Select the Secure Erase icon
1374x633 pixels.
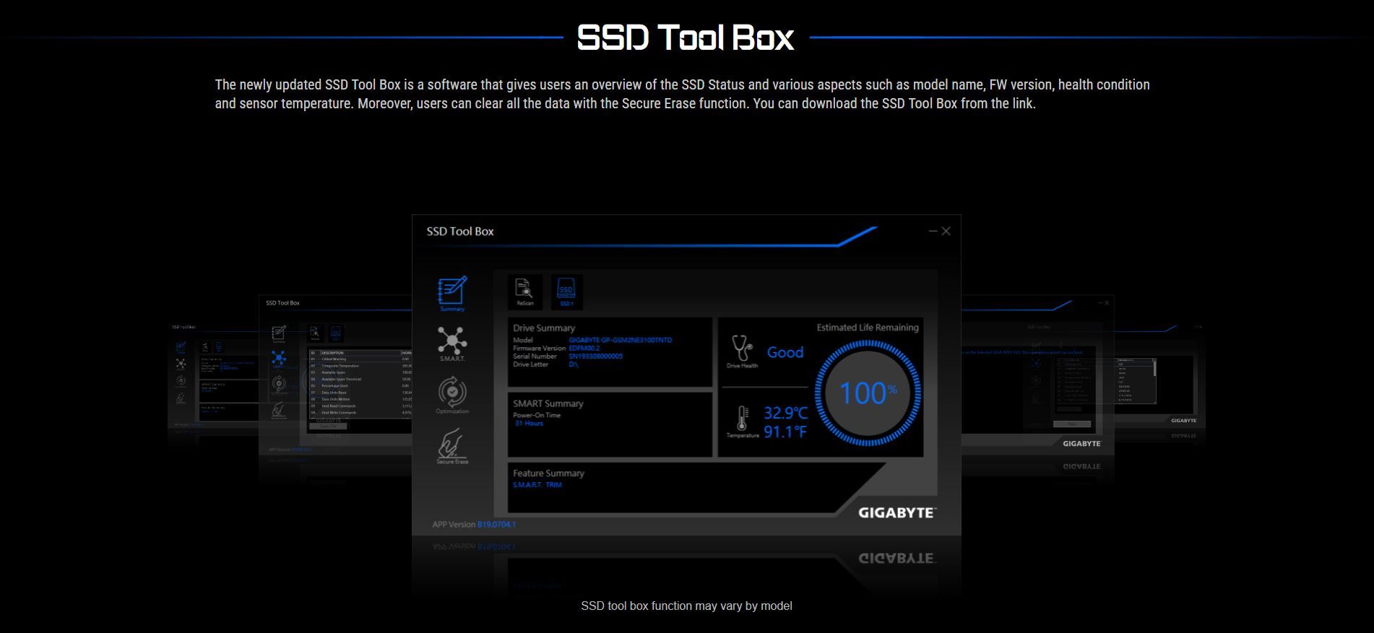point(452,445)
